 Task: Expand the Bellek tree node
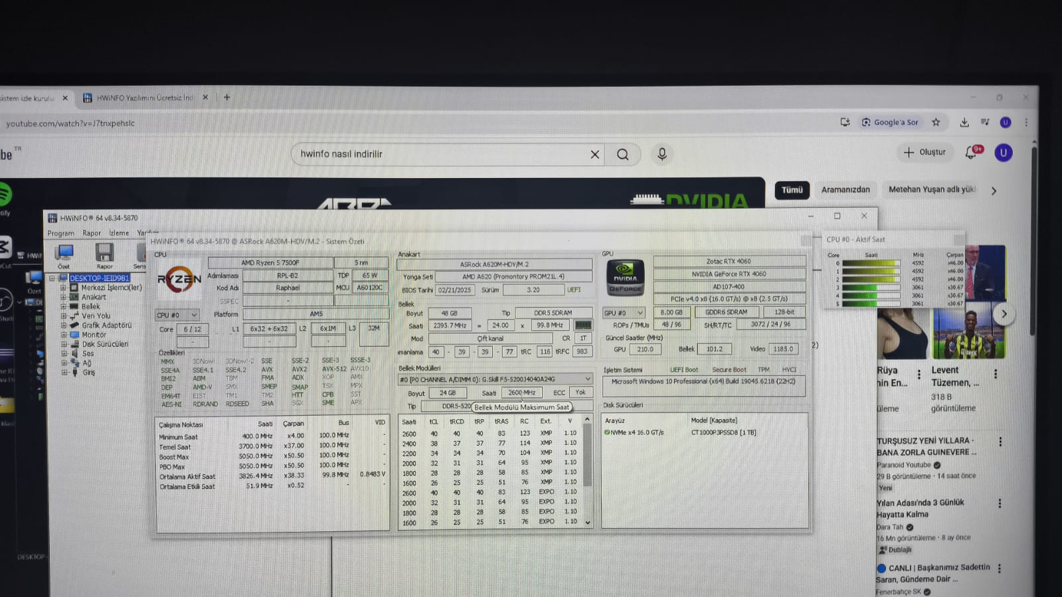click(64, 306)
